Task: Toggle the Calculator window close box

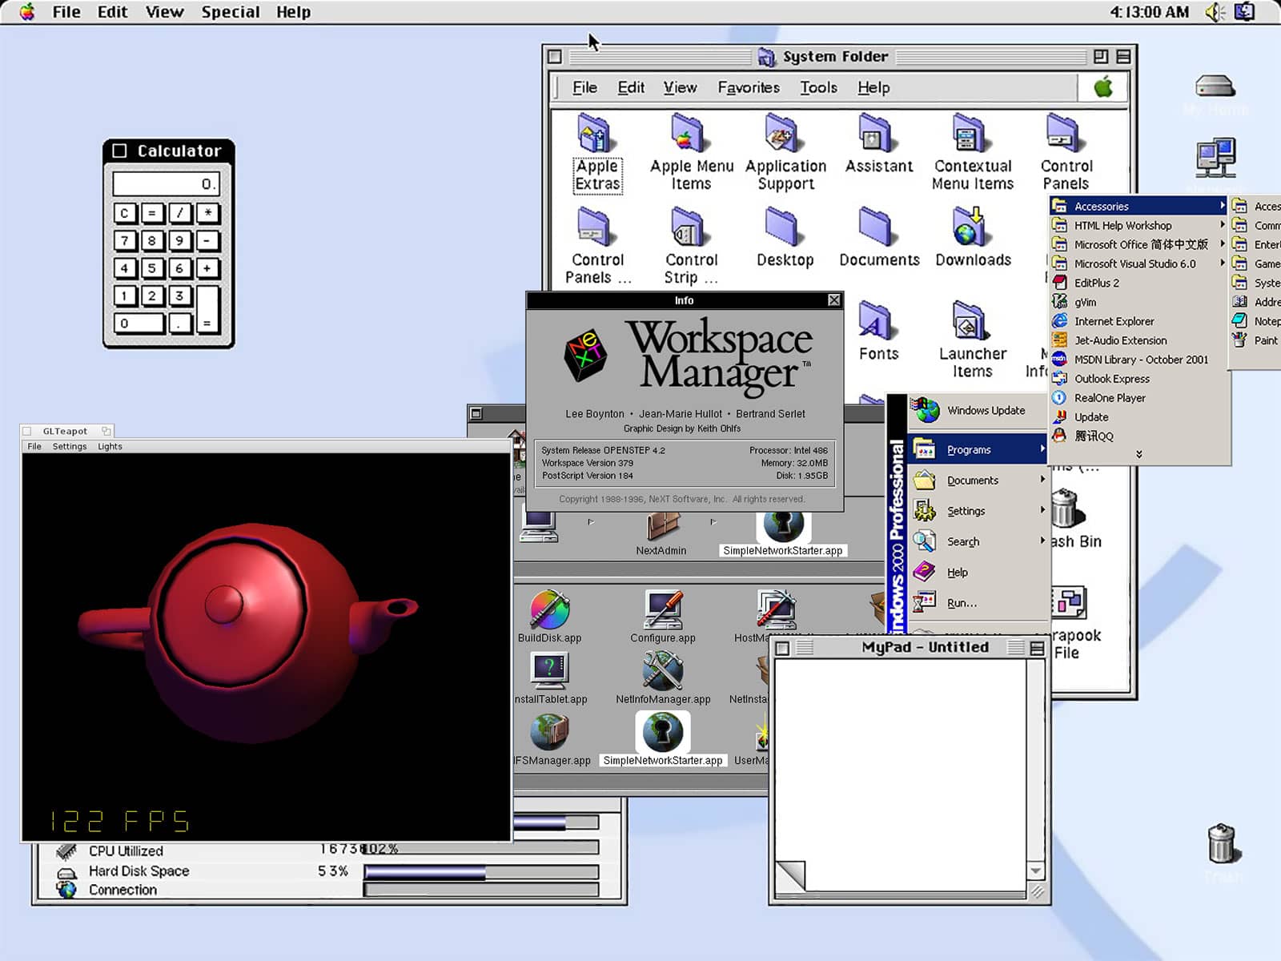Action: tap(120, 151)
